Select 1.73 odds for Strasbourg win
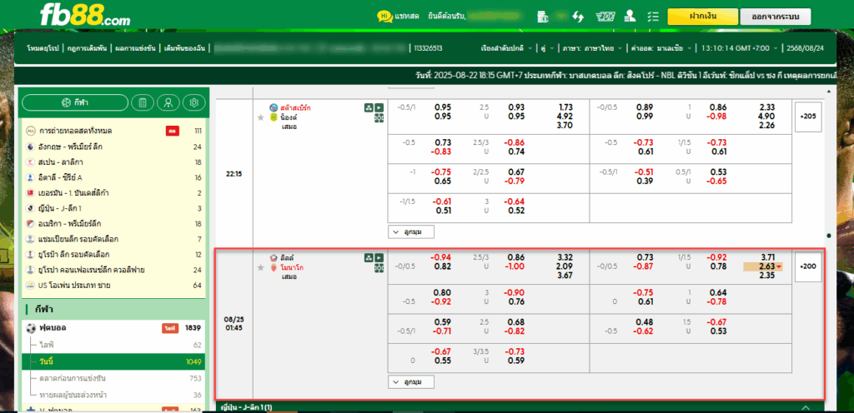 [566, 107]
